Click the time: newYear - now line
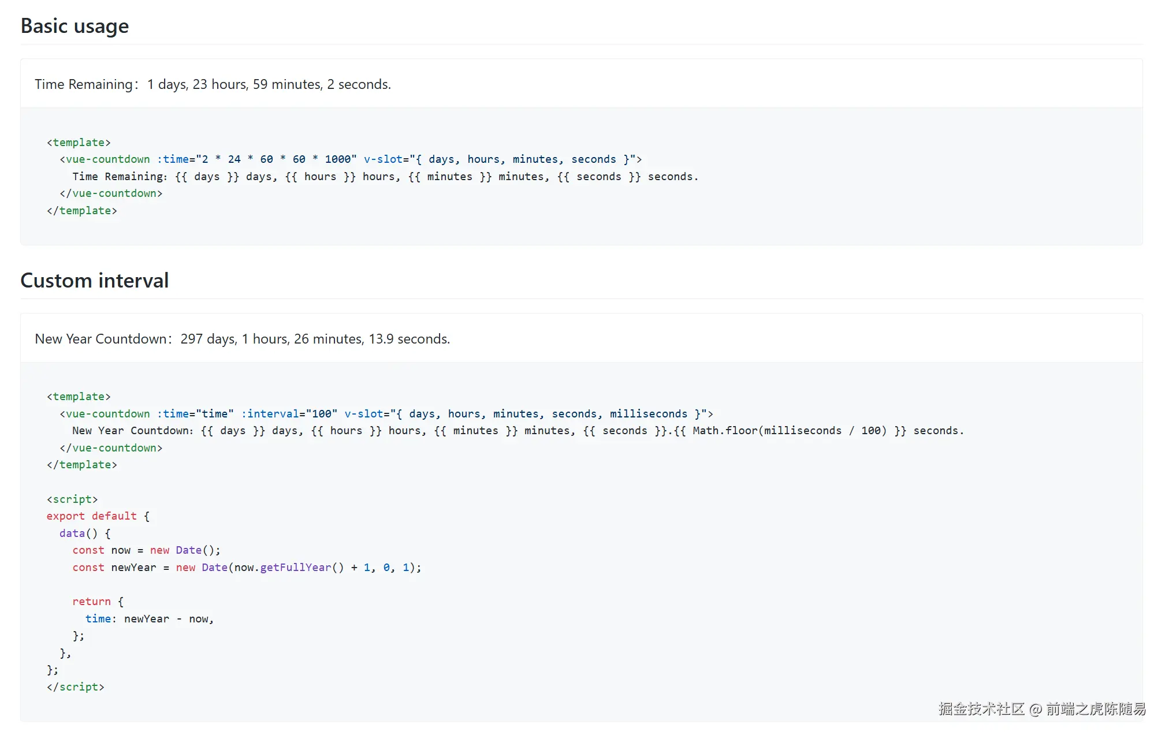The height and width of the screenshot is (735, 1165). tap(149, 619)
